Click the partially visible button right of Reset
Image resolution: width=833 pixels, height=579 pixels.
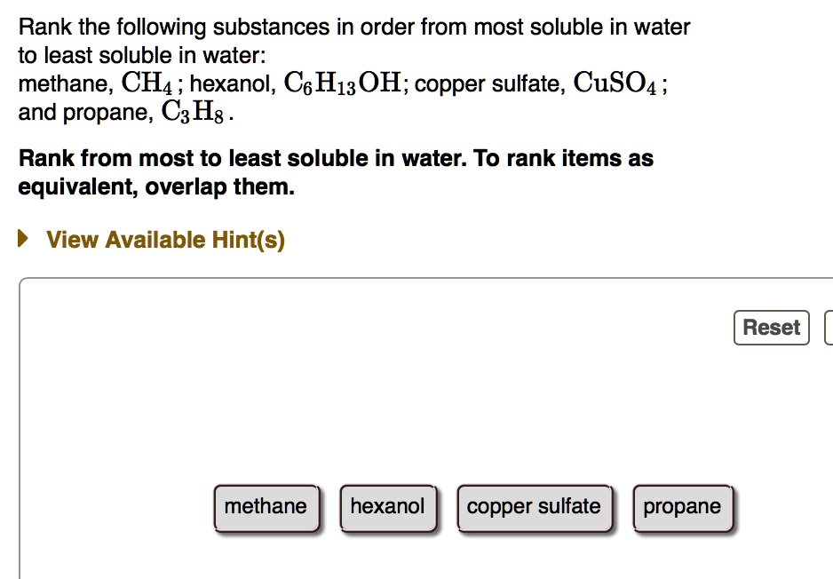(x=829, y=327)
